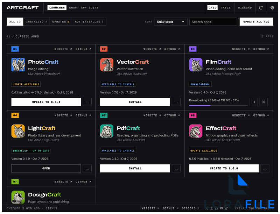Image resolution: width=280 pixels, height=214 pixels.
Task: Pause the FilmCraft download
Action: tap(253, 102)
